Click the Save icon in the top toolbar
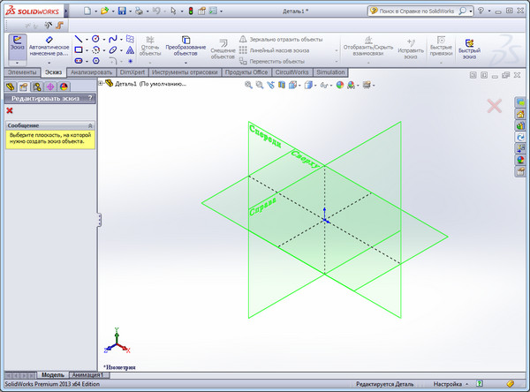Screen dimensions: 530x392 coord(122,11)
